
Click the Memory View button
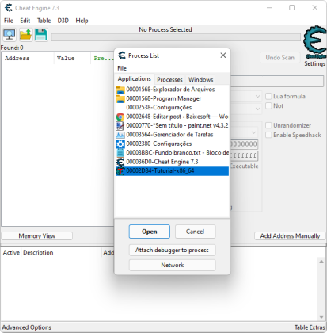[x=37, y=236]
